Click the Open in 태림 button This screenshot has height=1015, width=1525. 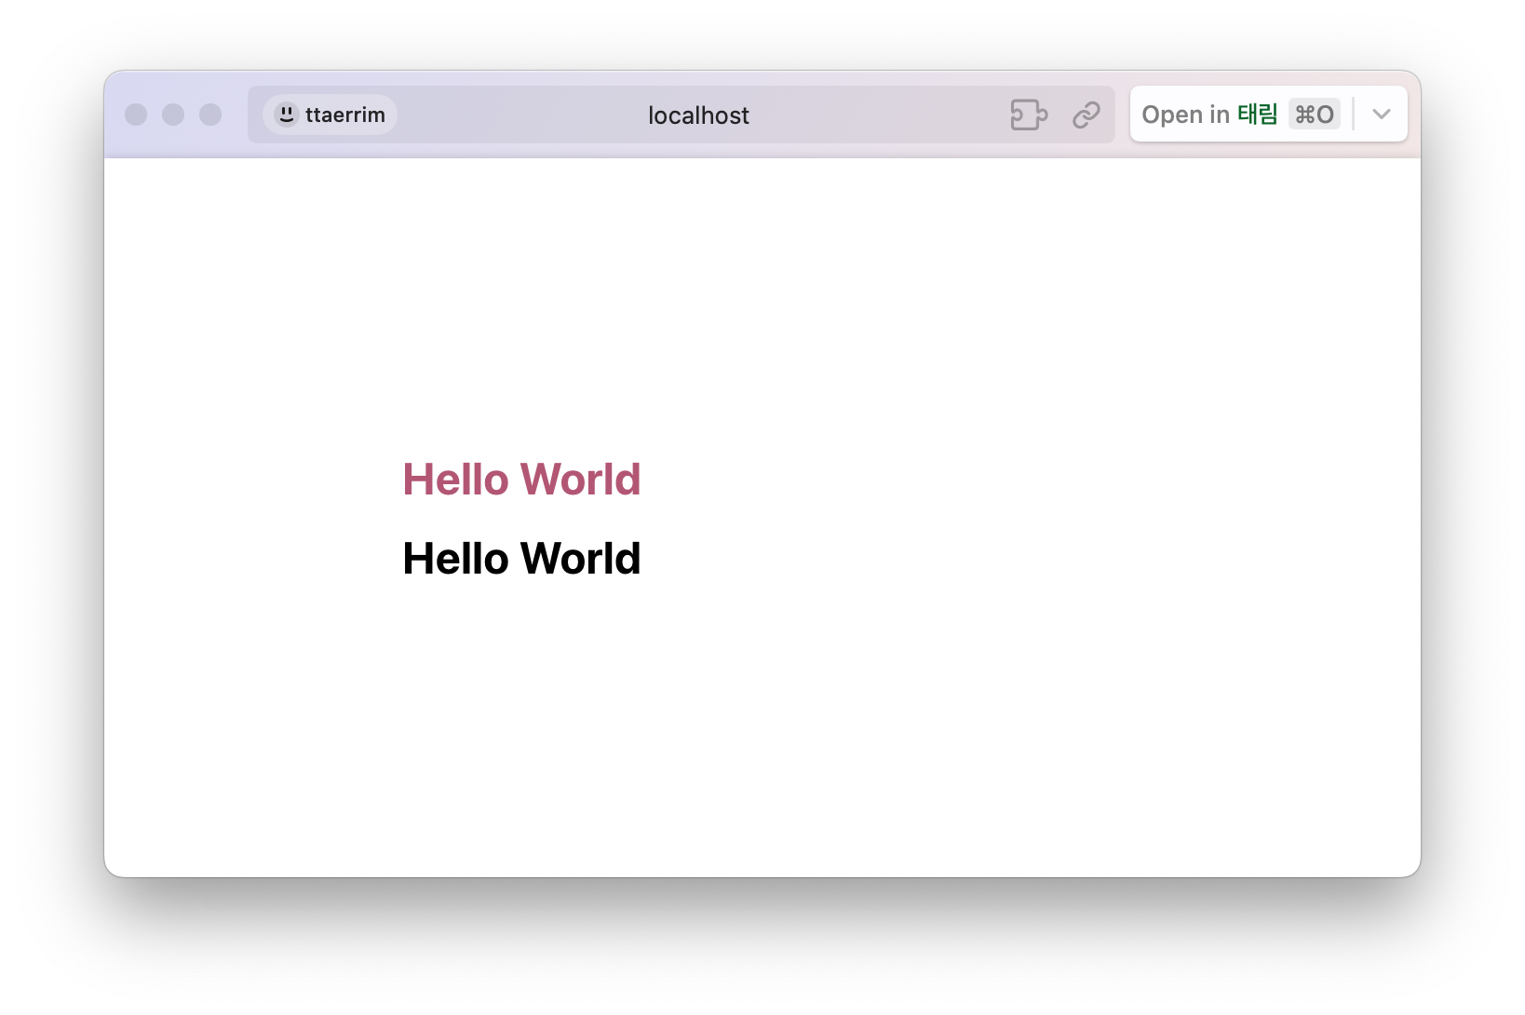coord(1241,115)
